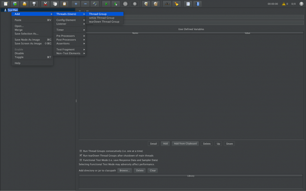This screenshot has height=191, width=306.
Task: Choose Save Selection As... in context menu
Action: tap(26, 34)
